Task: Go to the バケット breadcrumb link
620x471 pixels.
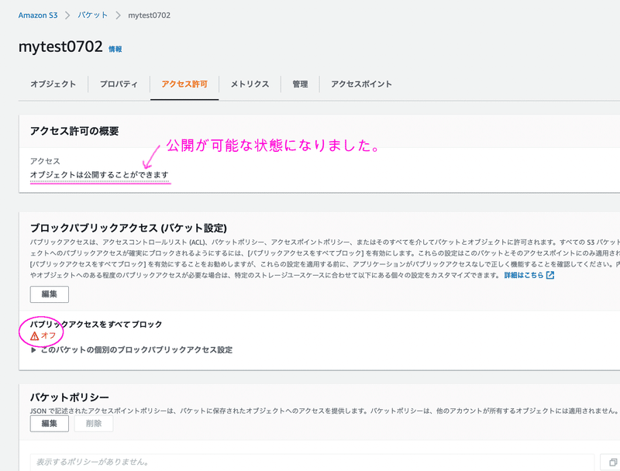Action: [x=92, y=15]
